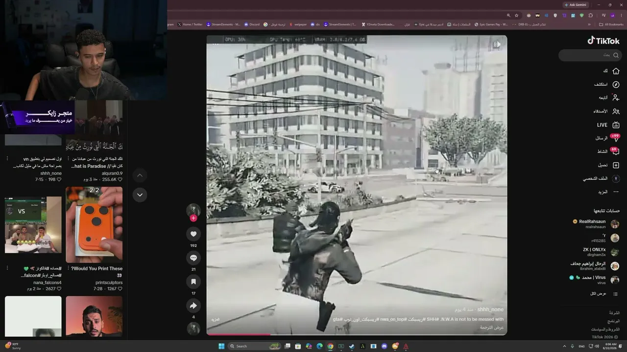The height and width of the screenshot is (352, 627).
Task: Go to the next video with down arrow
Action: (x=140, y=195)
